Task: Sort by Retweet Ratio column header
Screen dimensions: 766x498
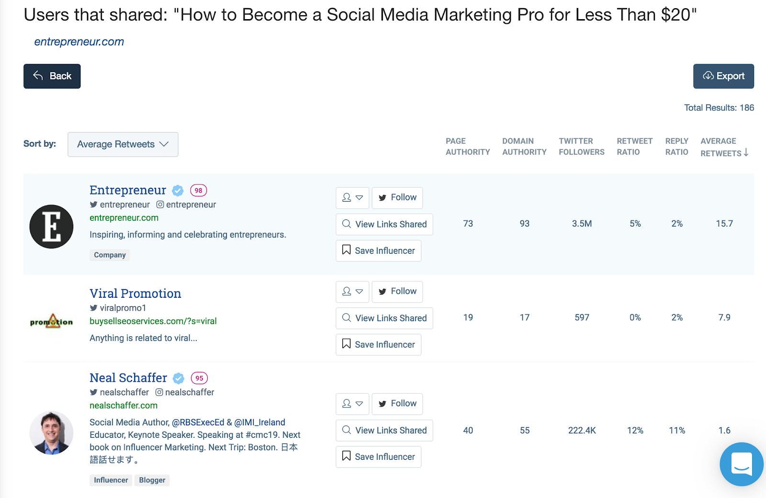Action: coord(635,147)
